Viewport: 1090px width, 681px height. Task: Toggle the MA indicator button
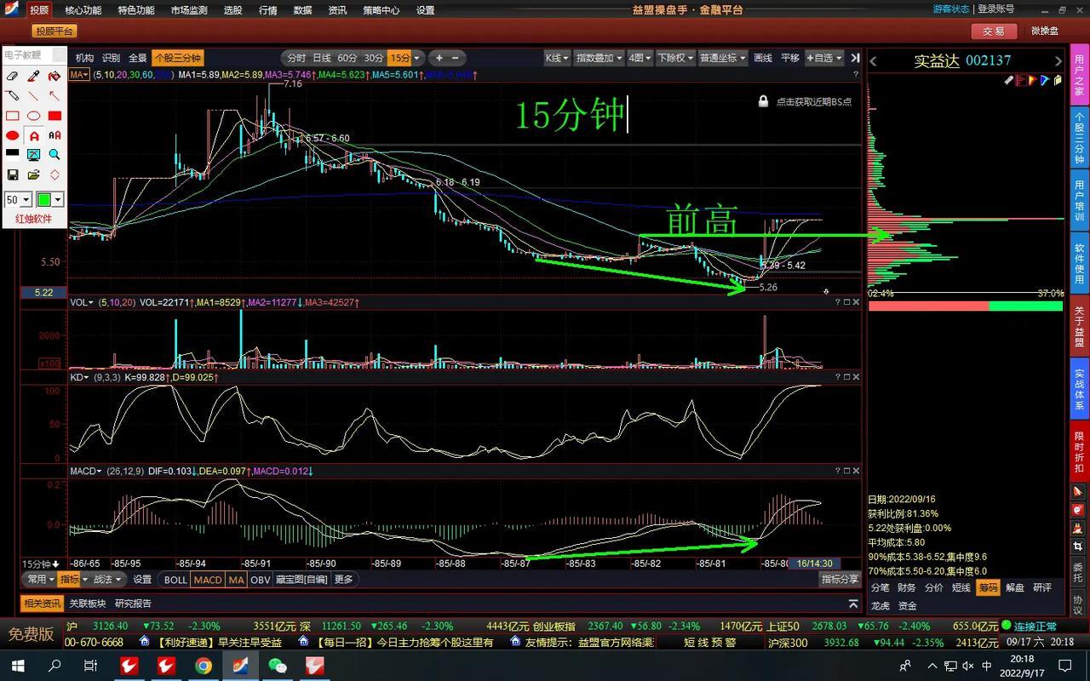click(236, 580)
